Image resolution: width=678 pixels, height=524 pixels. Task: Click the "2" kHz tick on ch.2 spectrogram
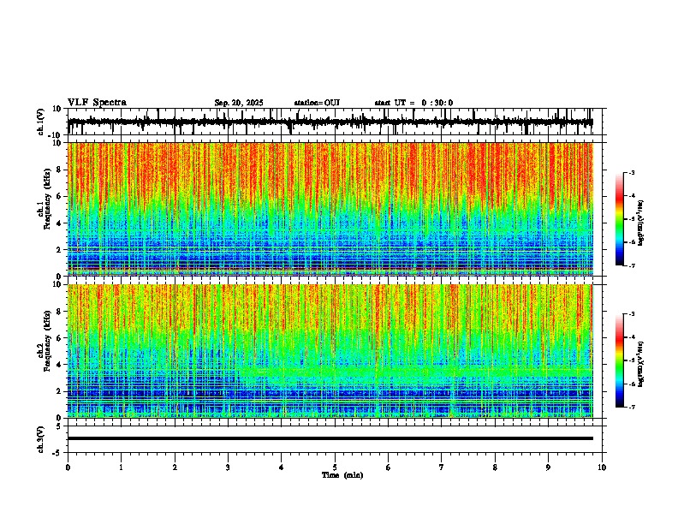[59, 391]
